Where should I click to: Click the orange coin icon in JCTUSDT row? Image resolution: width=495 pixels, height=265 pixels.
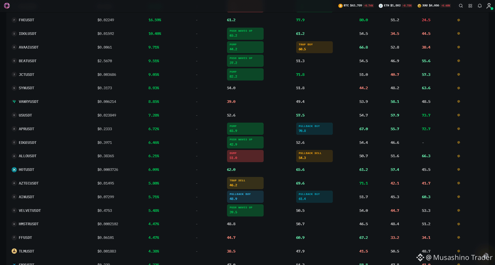pos(459,74)
